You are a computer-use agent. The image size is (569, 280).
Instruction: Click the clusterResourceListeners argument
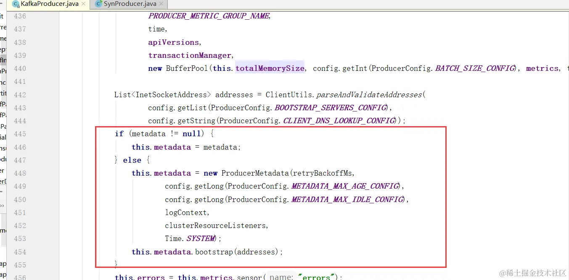pyautogui.click(x=215, y=226)
